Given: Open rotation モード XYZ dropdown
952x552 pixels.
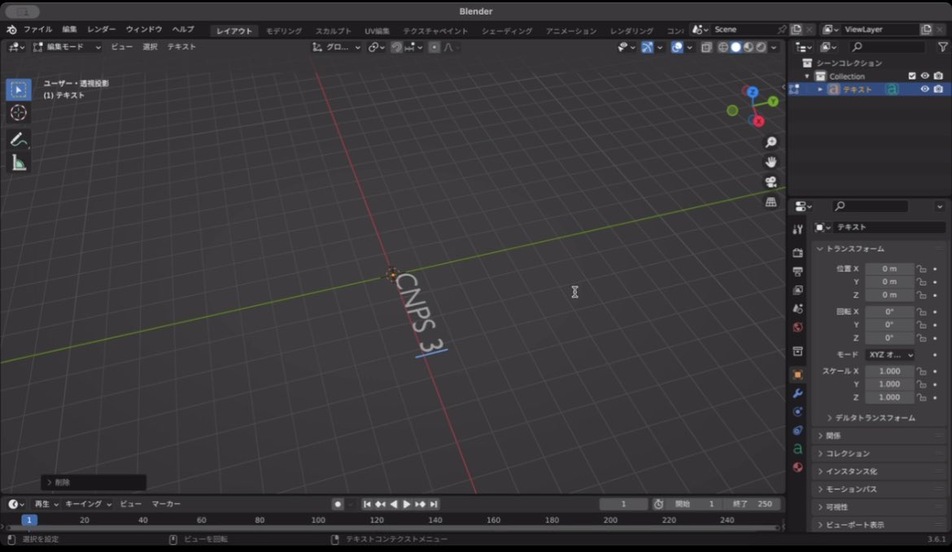Looking at the screenshot, I should pos(890,354).
